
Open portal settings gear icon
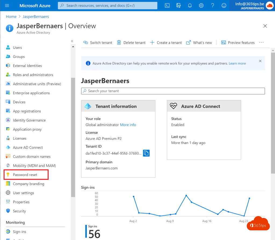pyautogui.click(x=201, y=5)
